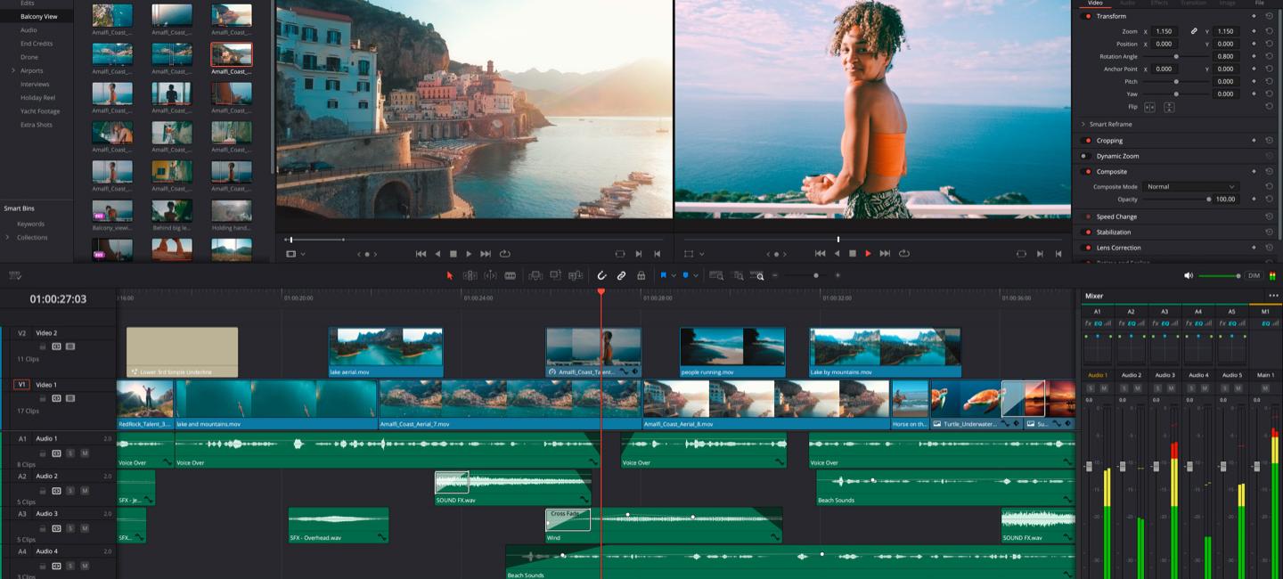
Task: Toggle timeline snapping magnet icon
Action: (601, 276)
